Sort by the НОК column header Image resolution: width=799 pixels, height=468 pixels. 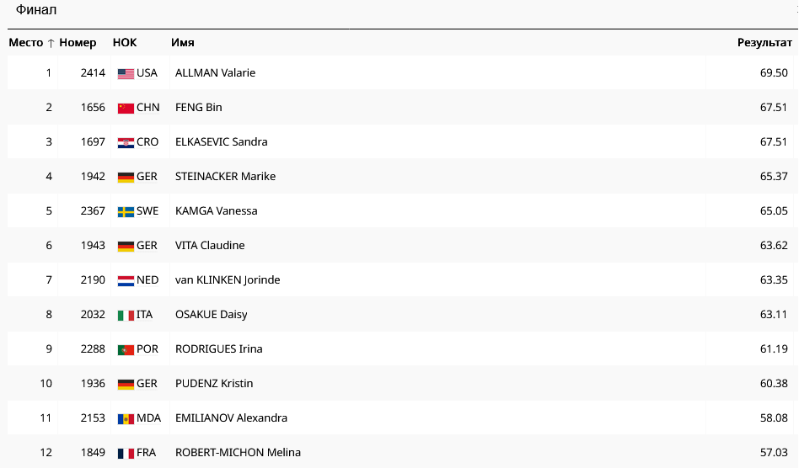click(x=125, y=43)
